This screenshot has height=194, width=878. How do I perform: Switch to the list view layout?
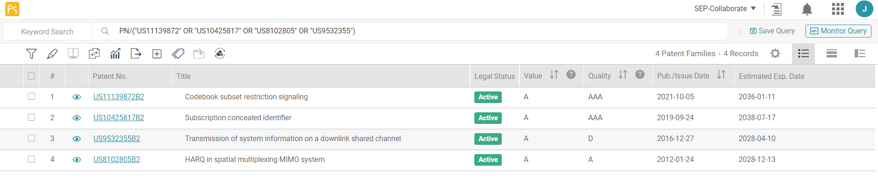pos(803,53)
